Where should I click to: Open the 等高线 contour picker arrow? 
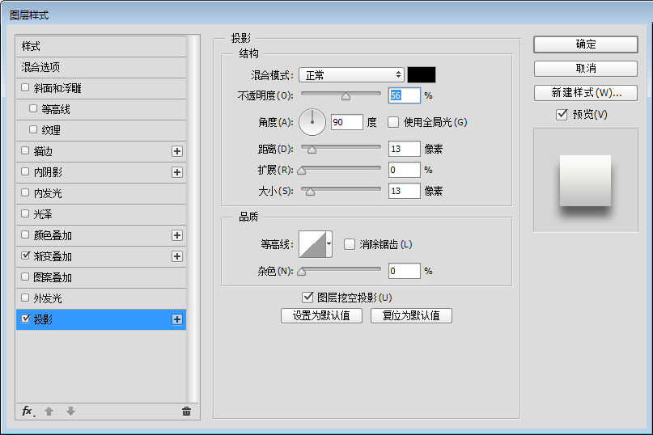pos(329,244)
